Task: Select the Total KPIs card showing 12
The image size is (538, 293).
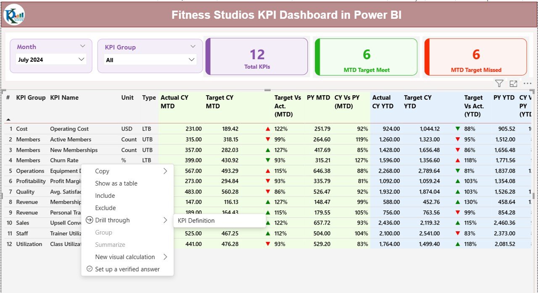Action: coord(257,57)
